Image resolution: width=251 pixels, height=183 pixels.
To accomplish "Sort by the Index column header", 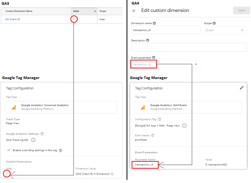I will pos(84,11).
